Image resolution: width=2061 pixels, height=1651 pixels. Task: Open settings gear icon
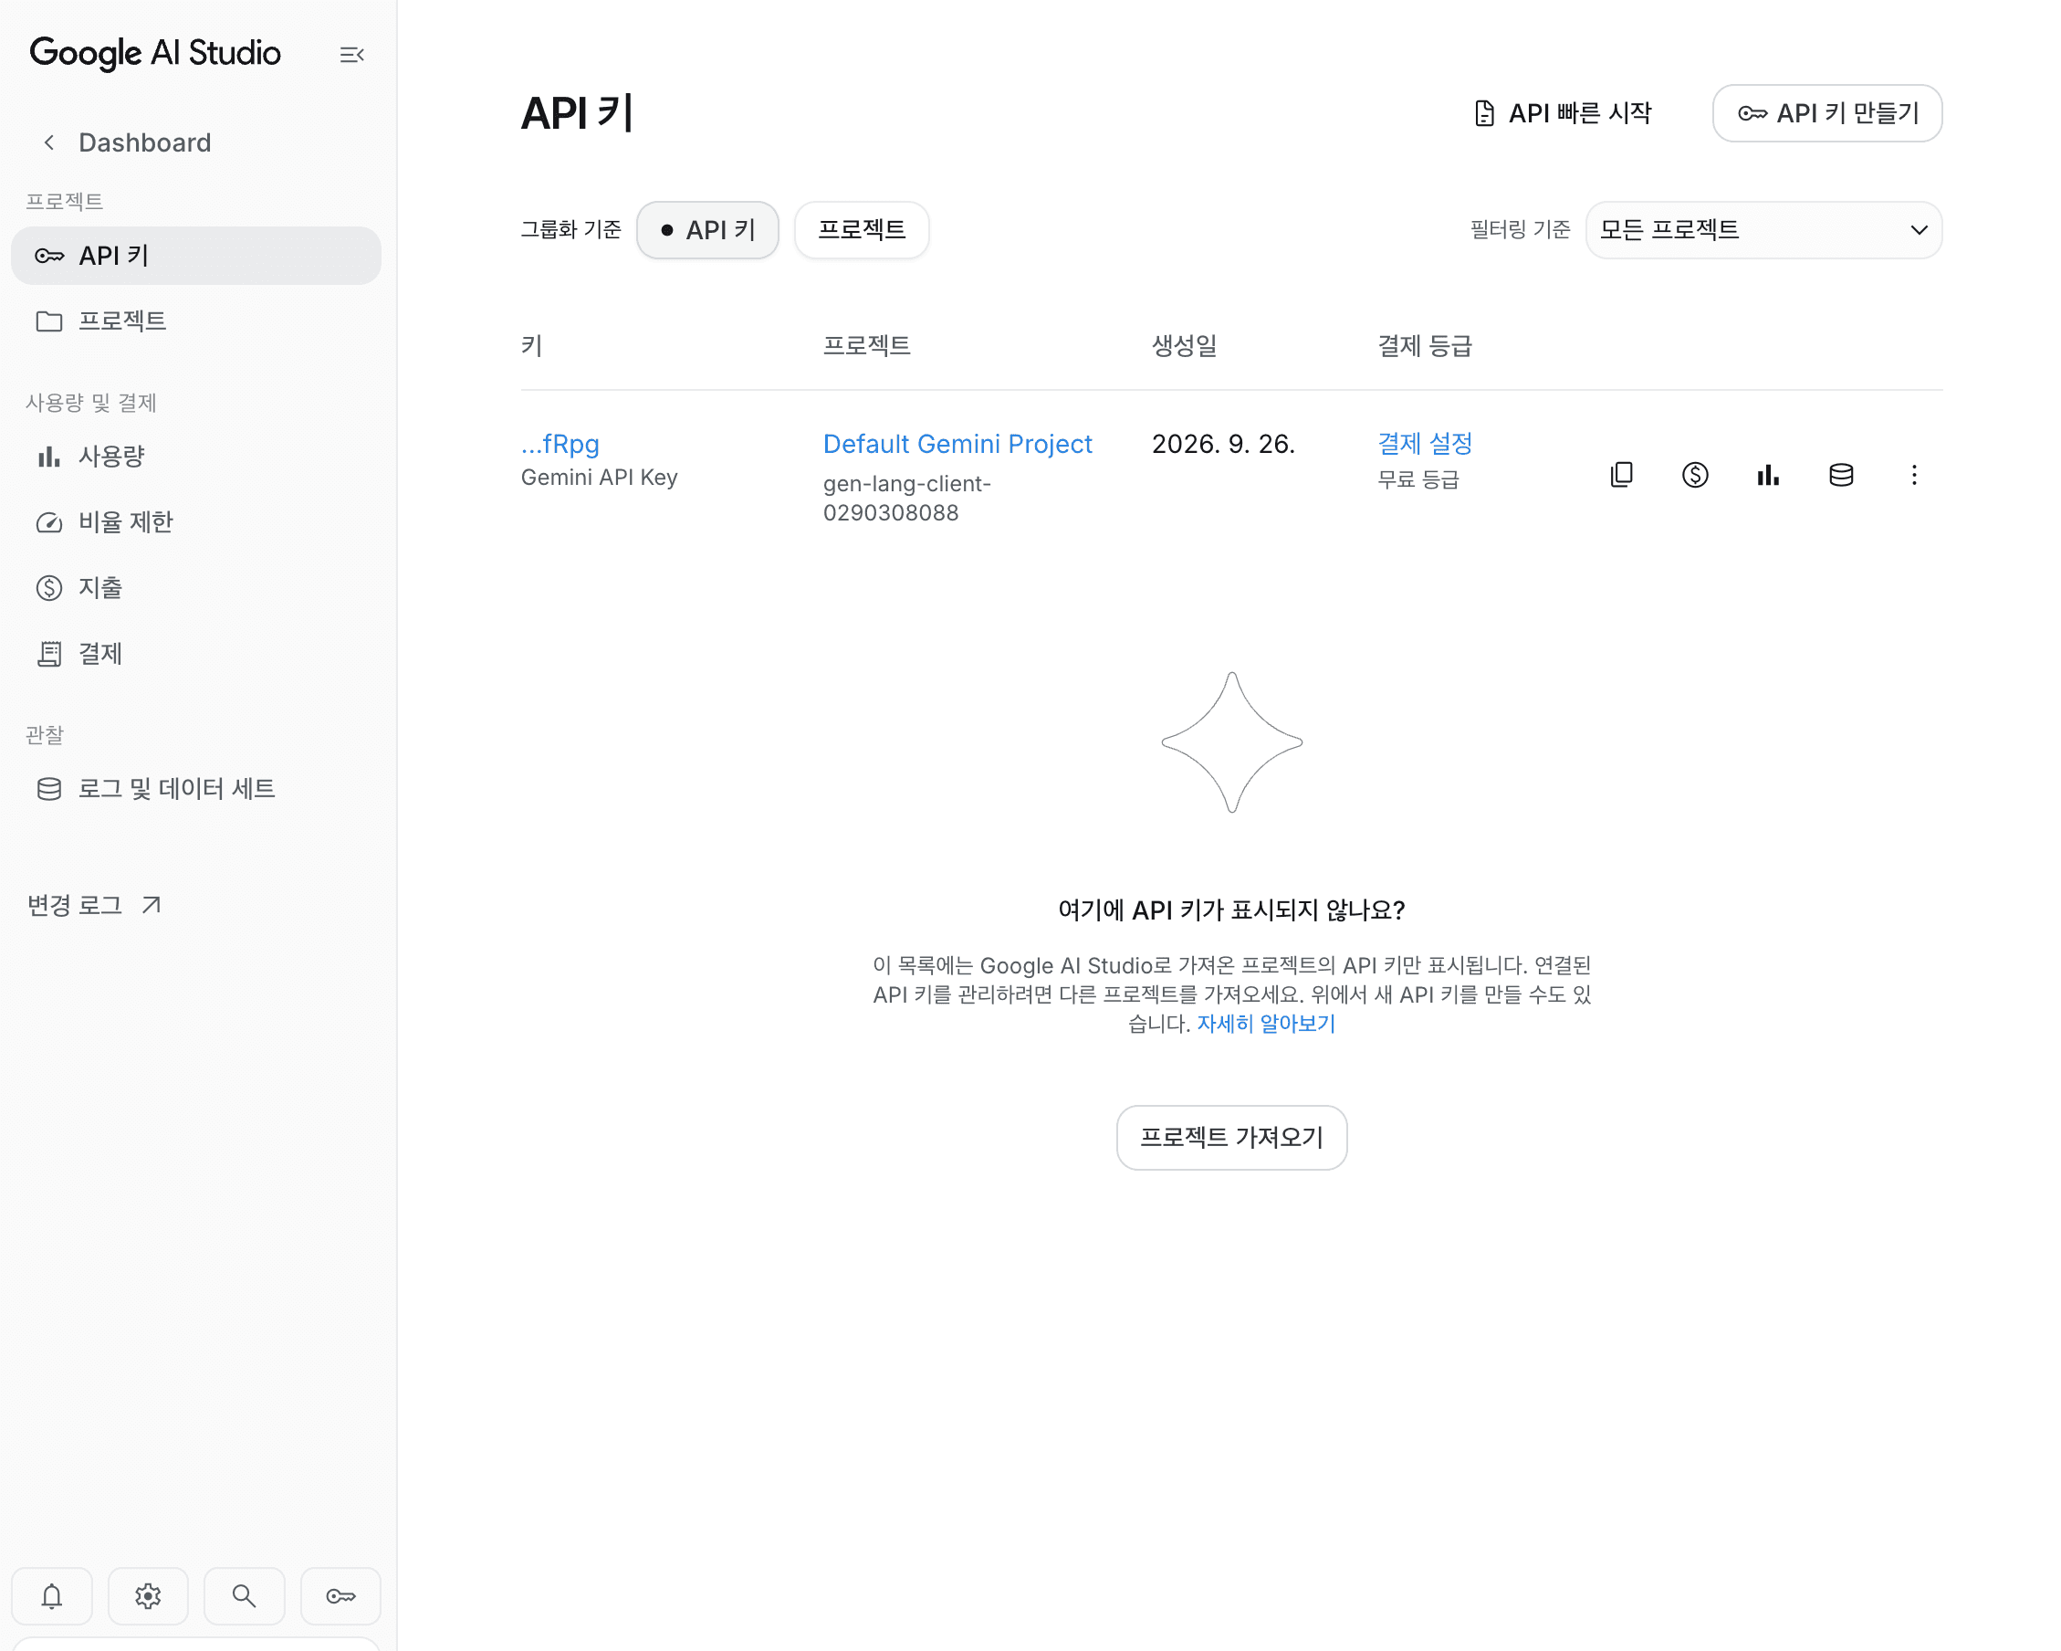pos(148,1595)
